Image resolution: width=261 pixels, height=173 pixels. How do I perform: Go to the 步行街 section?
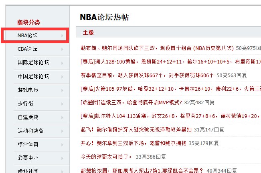[26, 103]
